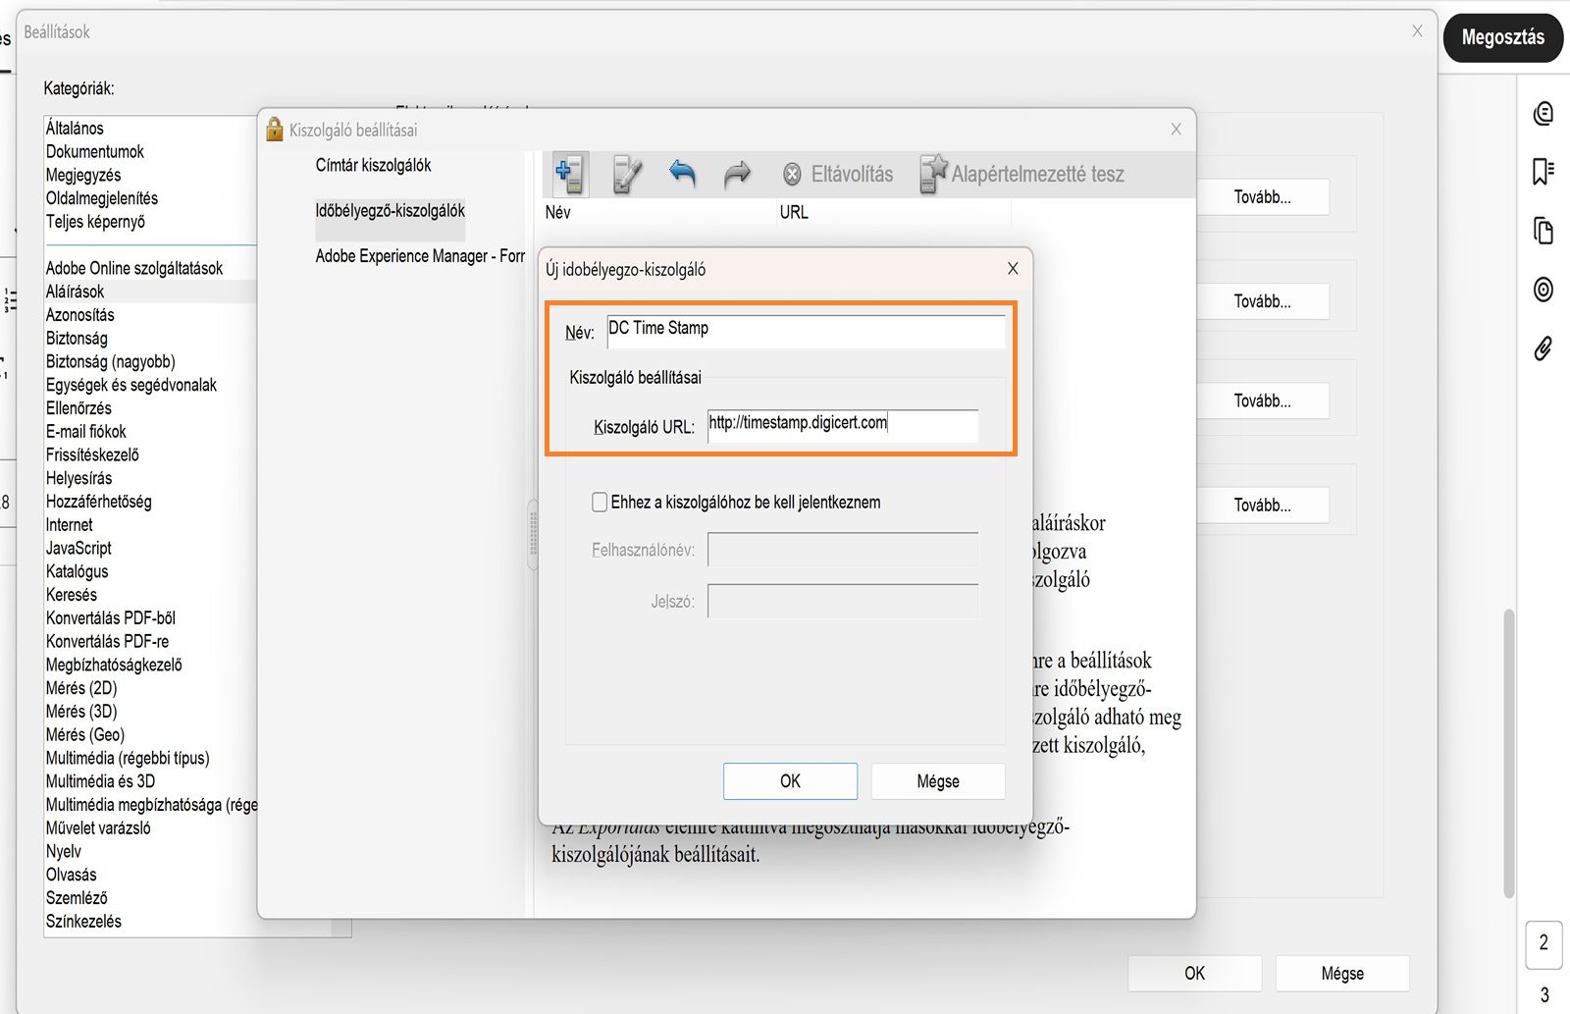
Task: Click OK in the new timestamp server dialog
Action: 790,781
